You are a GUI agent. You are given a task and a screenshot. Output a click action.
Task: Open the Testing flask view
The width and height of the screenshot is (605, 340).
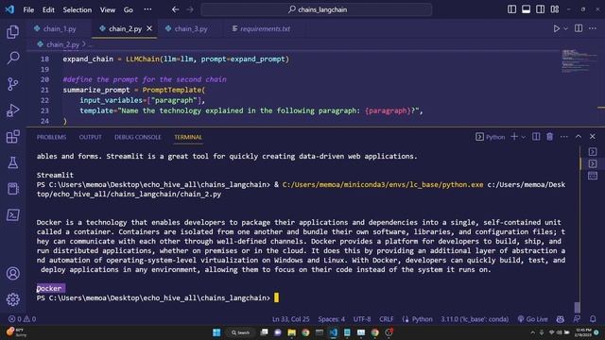click(x=12, y=162)
